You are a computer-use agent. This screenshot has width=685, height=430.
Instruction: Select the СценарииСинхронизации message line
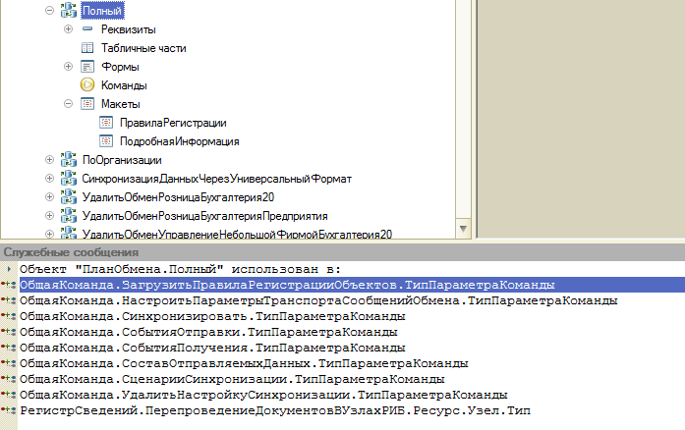pos(232,379)
